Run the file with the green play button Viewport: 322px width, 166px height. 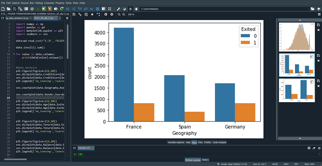point(38,9)
